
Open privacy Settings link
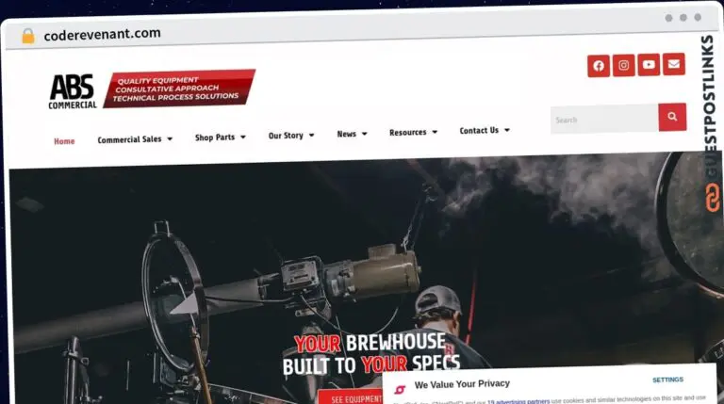point(667,380)
